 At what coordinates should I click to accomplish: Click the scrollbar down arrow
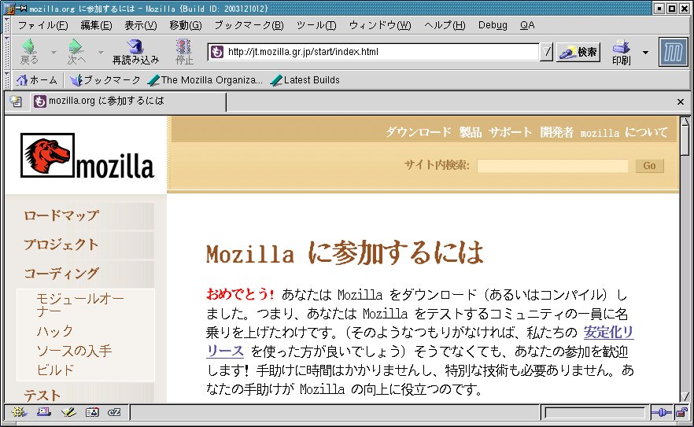coord(685,396)
